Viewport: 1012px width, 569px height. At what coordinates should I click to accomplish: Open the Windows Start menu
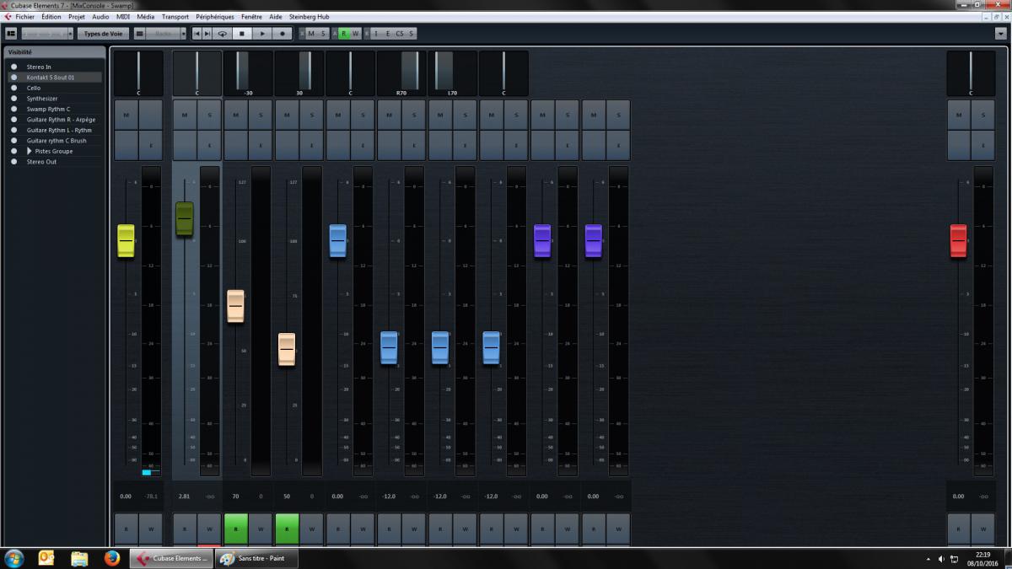pos(14,558)
